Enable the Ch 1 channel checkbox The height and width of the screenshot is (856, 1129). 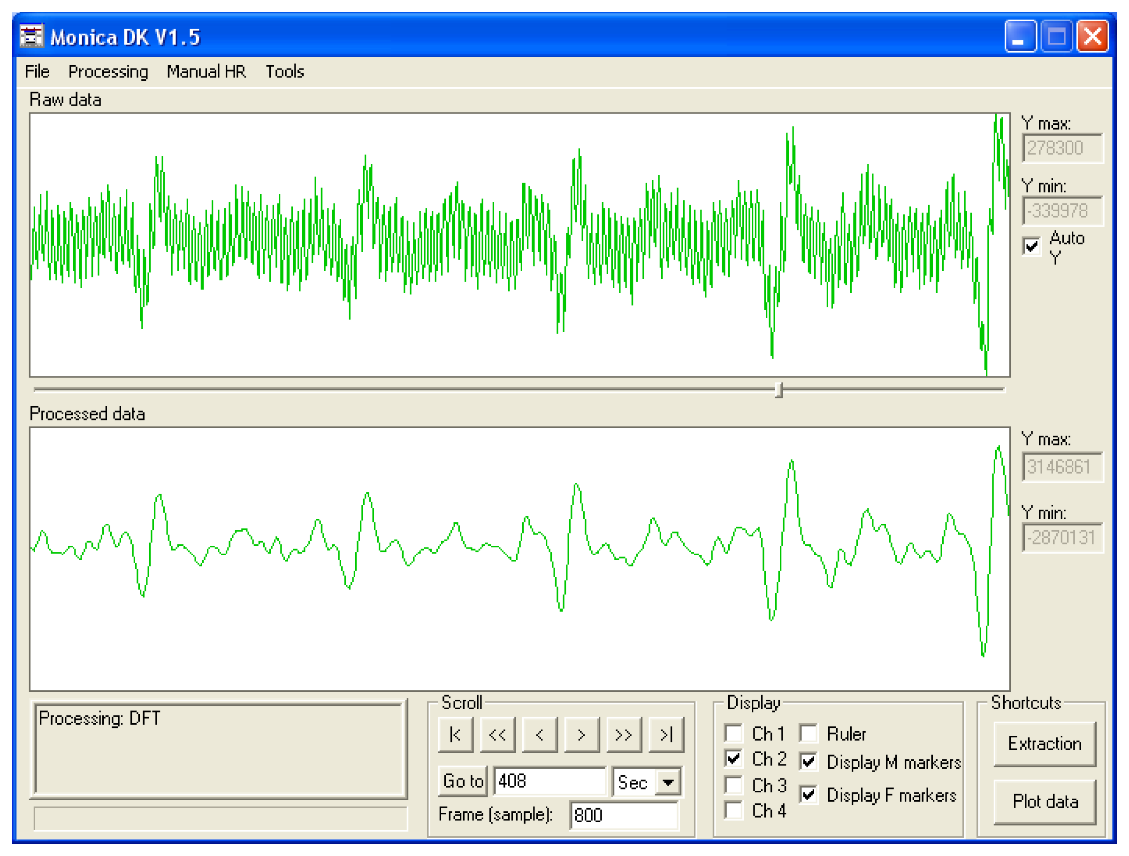(x=733, y=734)
